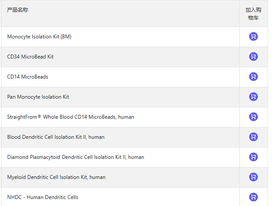
Task: Add Diamond Plasmacytoid Dendritic Cell Kit to cart
Action: coord(253,157)
